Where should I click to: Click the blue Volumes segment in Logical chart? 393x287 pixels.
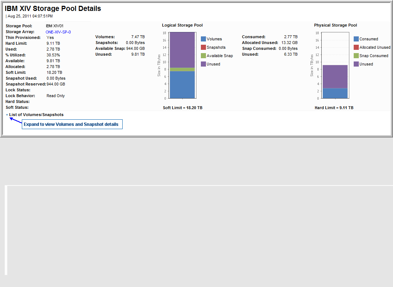tap(182, 85)
